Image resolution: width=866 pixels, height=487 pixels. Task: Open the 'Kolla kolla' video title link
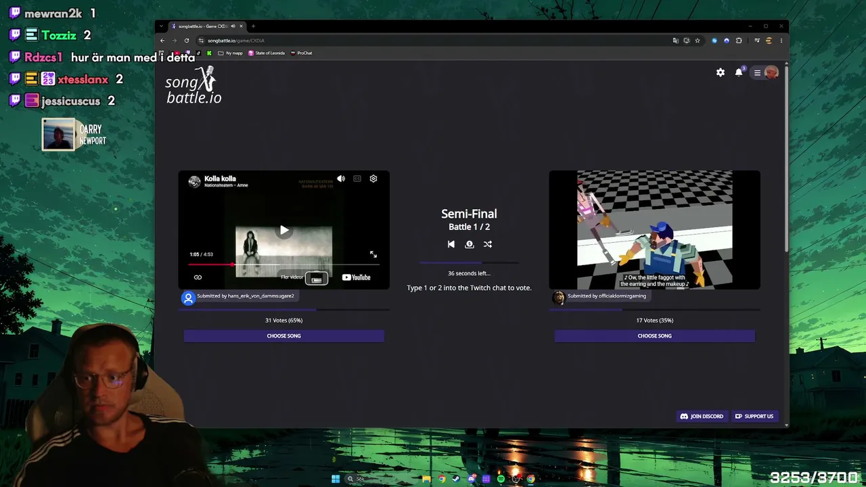point(220,179)
